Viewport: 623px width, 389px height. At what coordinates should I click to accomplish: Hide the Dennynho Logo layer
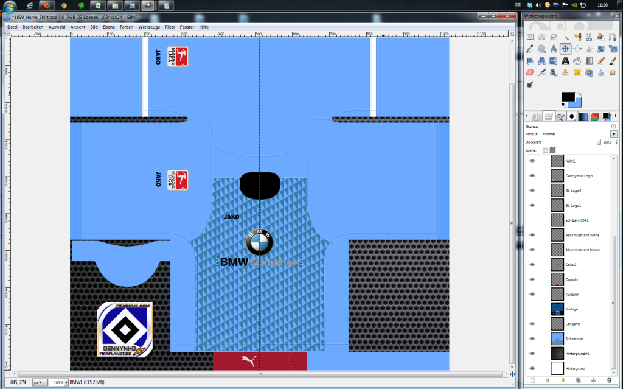point(532,176)
